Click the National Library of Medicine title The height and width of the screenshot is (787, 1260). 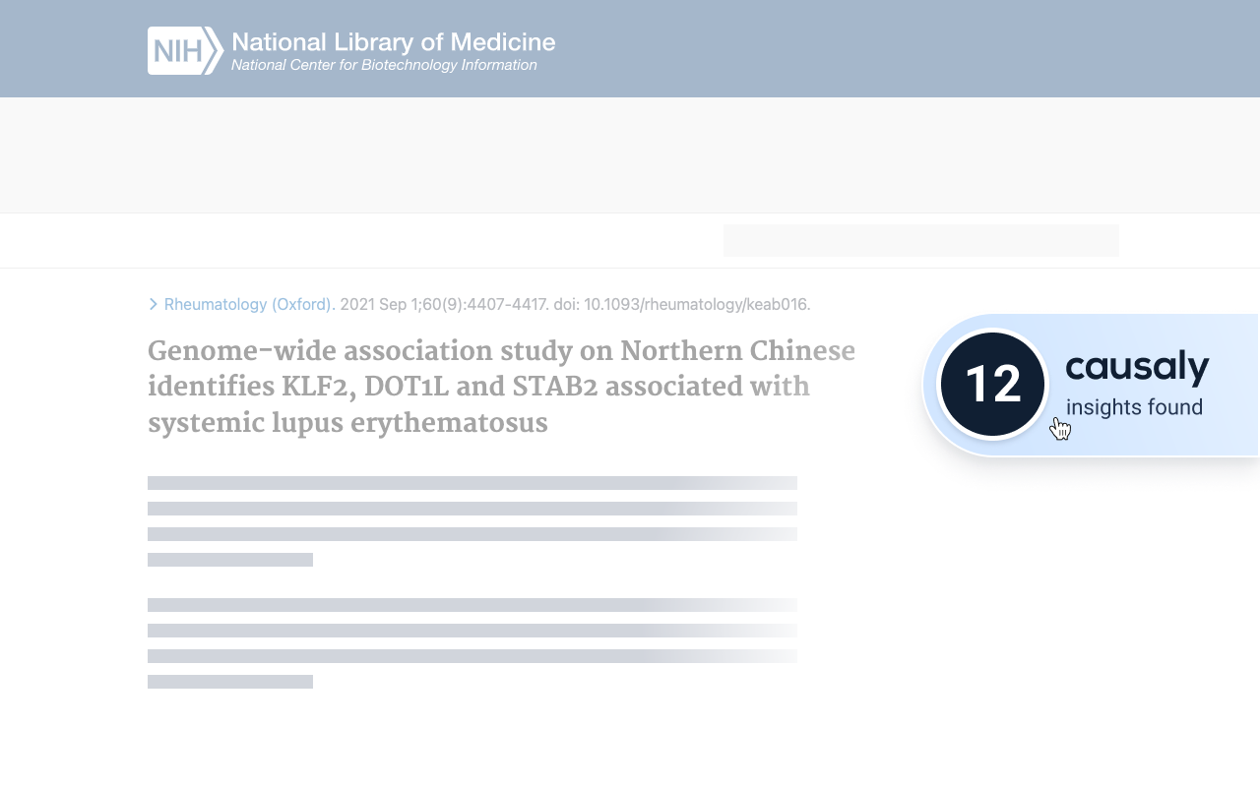point(393,42)
